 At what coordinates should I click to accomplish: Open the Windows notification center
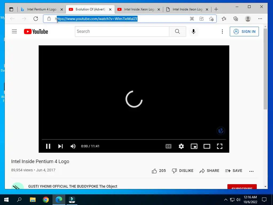(x=264, y=200)
